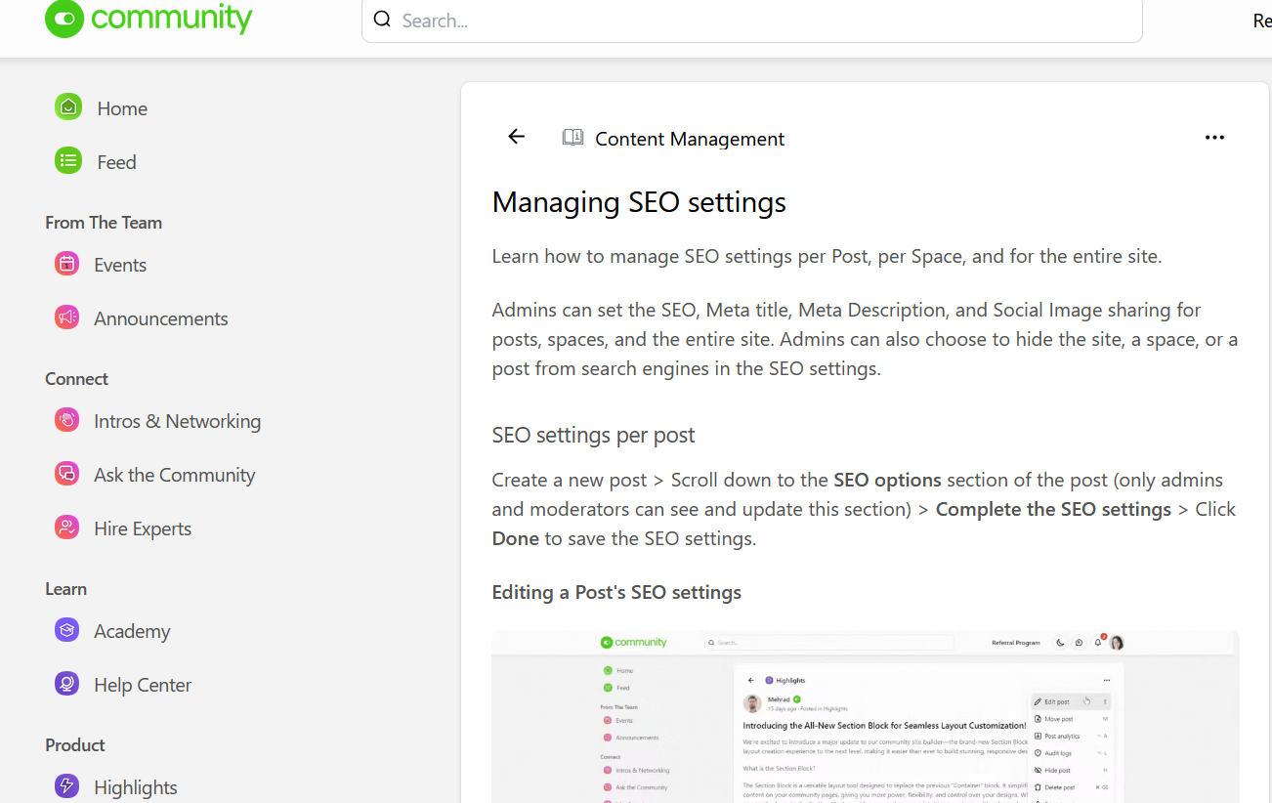The width and height of the screenshot is (1272, 803).
Task: Click the green community logo
Action: 148,18
